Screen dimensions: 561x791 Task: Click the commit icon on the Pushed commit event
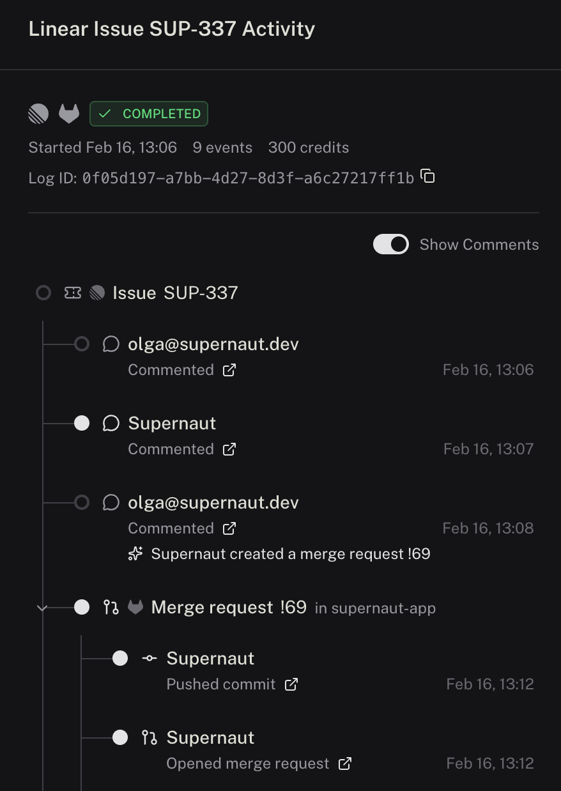click(x=149, y=657)
